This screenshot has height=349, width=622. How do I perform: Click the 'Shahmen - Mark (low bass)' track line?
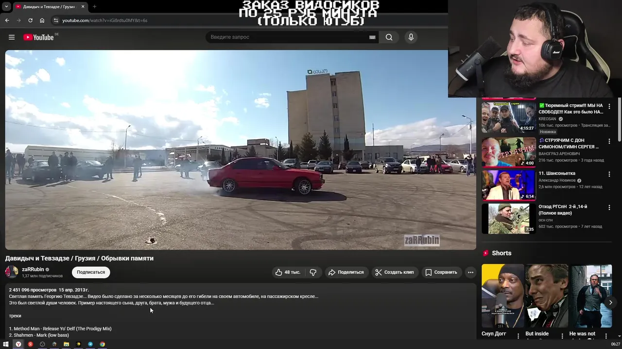click(x=39, y=335)
